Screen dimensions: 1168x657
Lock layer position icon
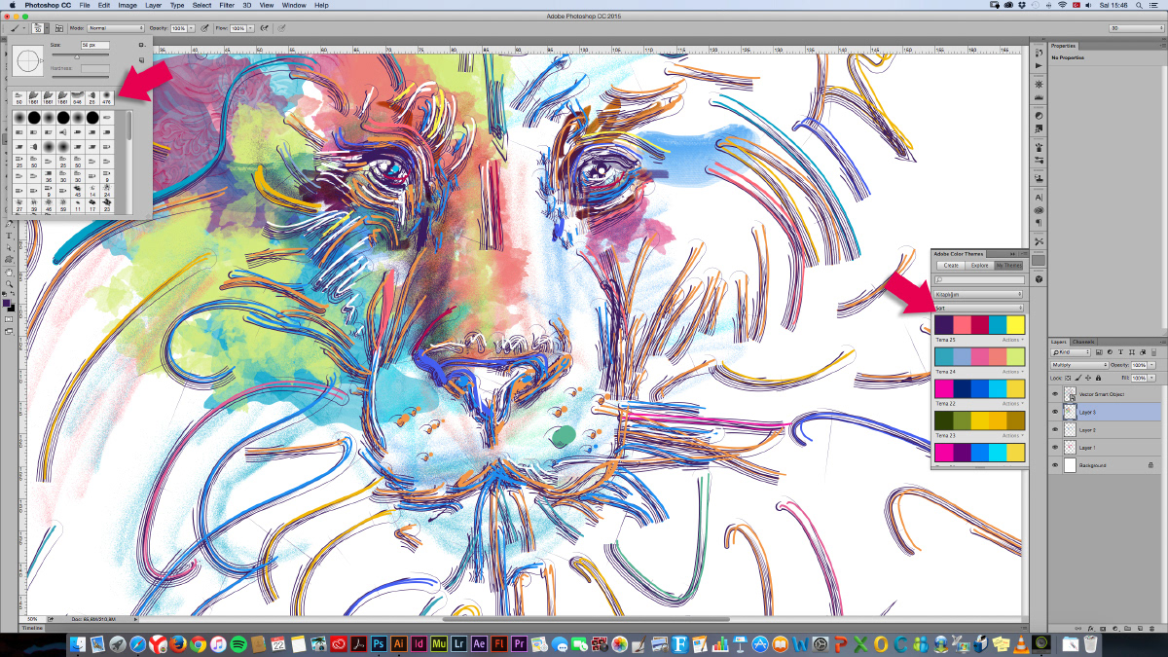pyautogui.click(x=1088, y=378)
